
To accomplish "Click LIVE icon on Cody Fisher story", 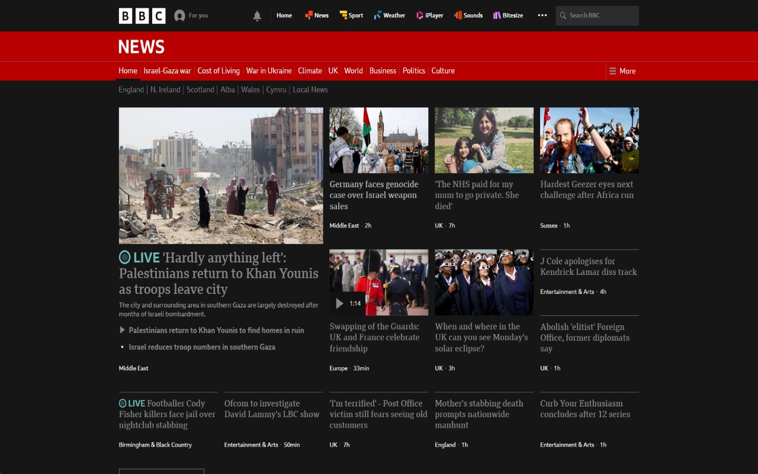I will click(123, 403).
